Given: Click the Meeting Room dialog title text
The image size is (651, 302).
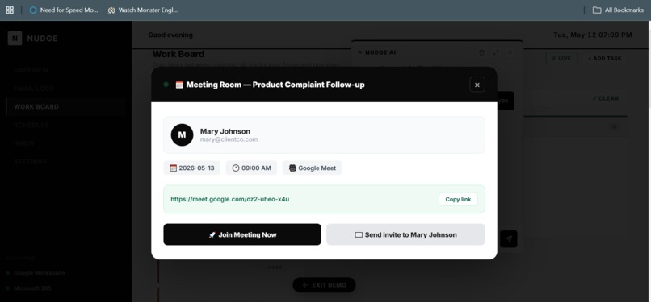Looking at the screenshot, I should pyautogui.click(x=275, y=85).
